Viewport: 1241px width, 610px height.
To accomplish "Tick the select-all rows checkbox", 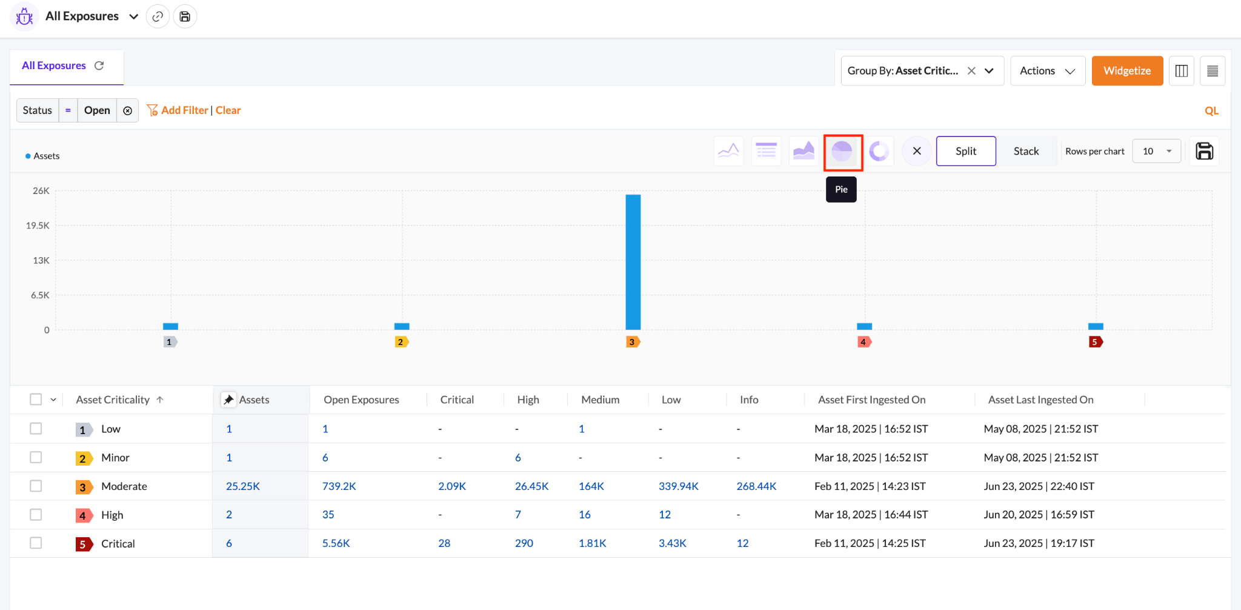I will [x=36, y=400].
